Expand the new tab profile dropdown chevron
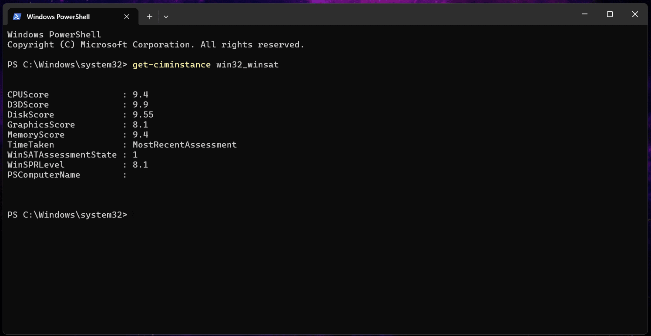The height and width of the screenshot is (336, 651). coord(166,17)
